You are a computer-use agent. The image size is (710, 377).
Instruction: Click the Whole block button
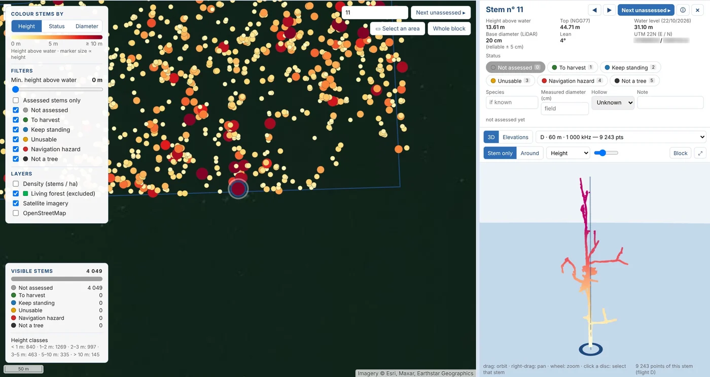pos(449,28)
